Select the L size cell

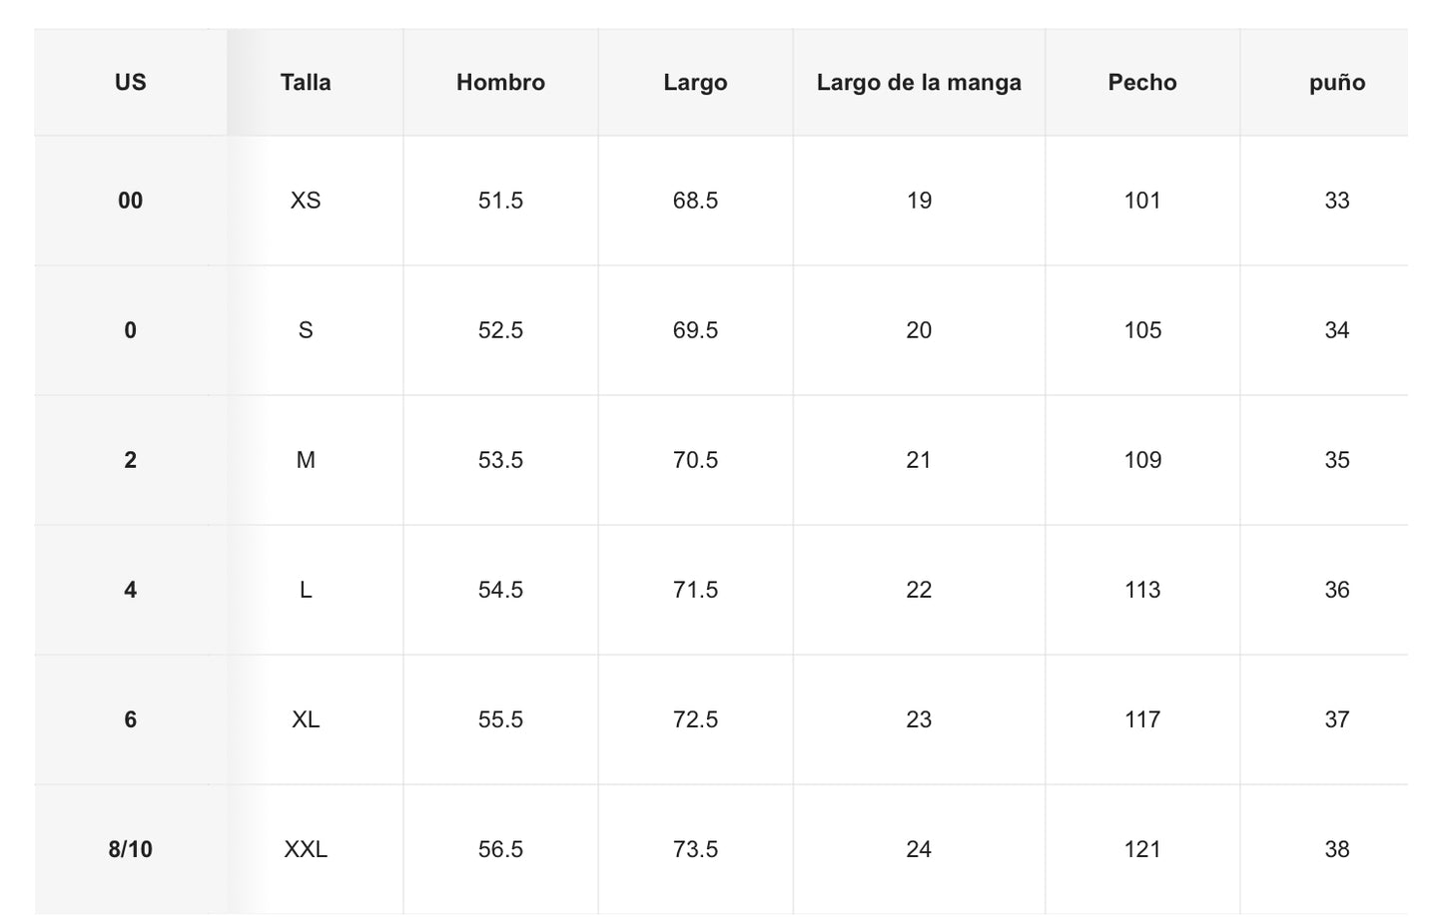click(x=306, y=590)
